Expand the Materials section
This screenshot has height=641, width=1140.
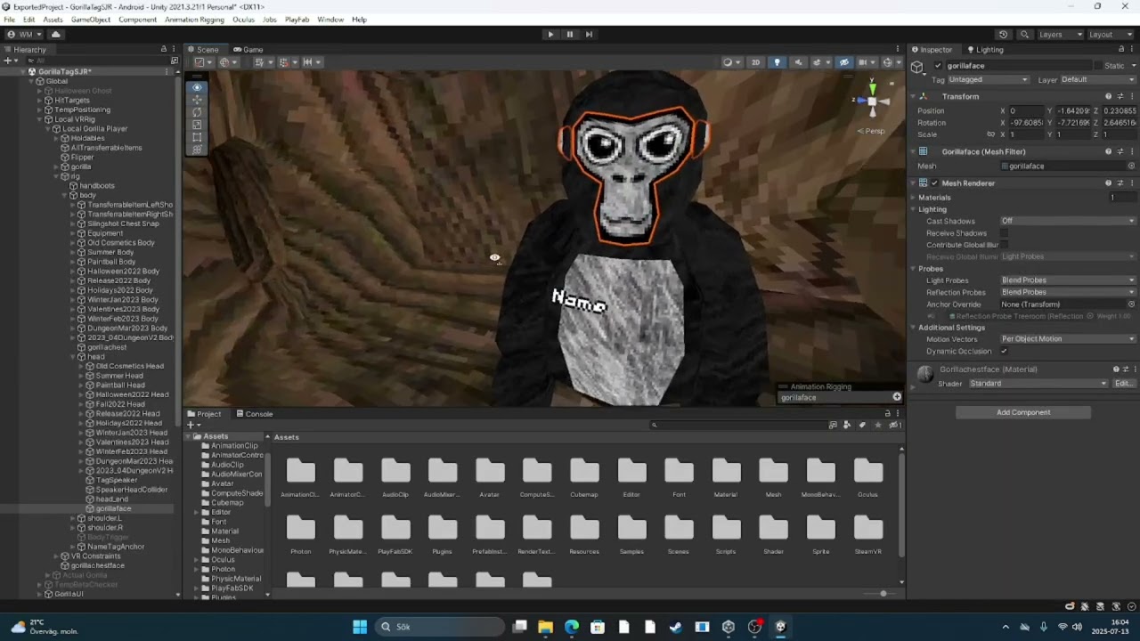pos(915,198)
